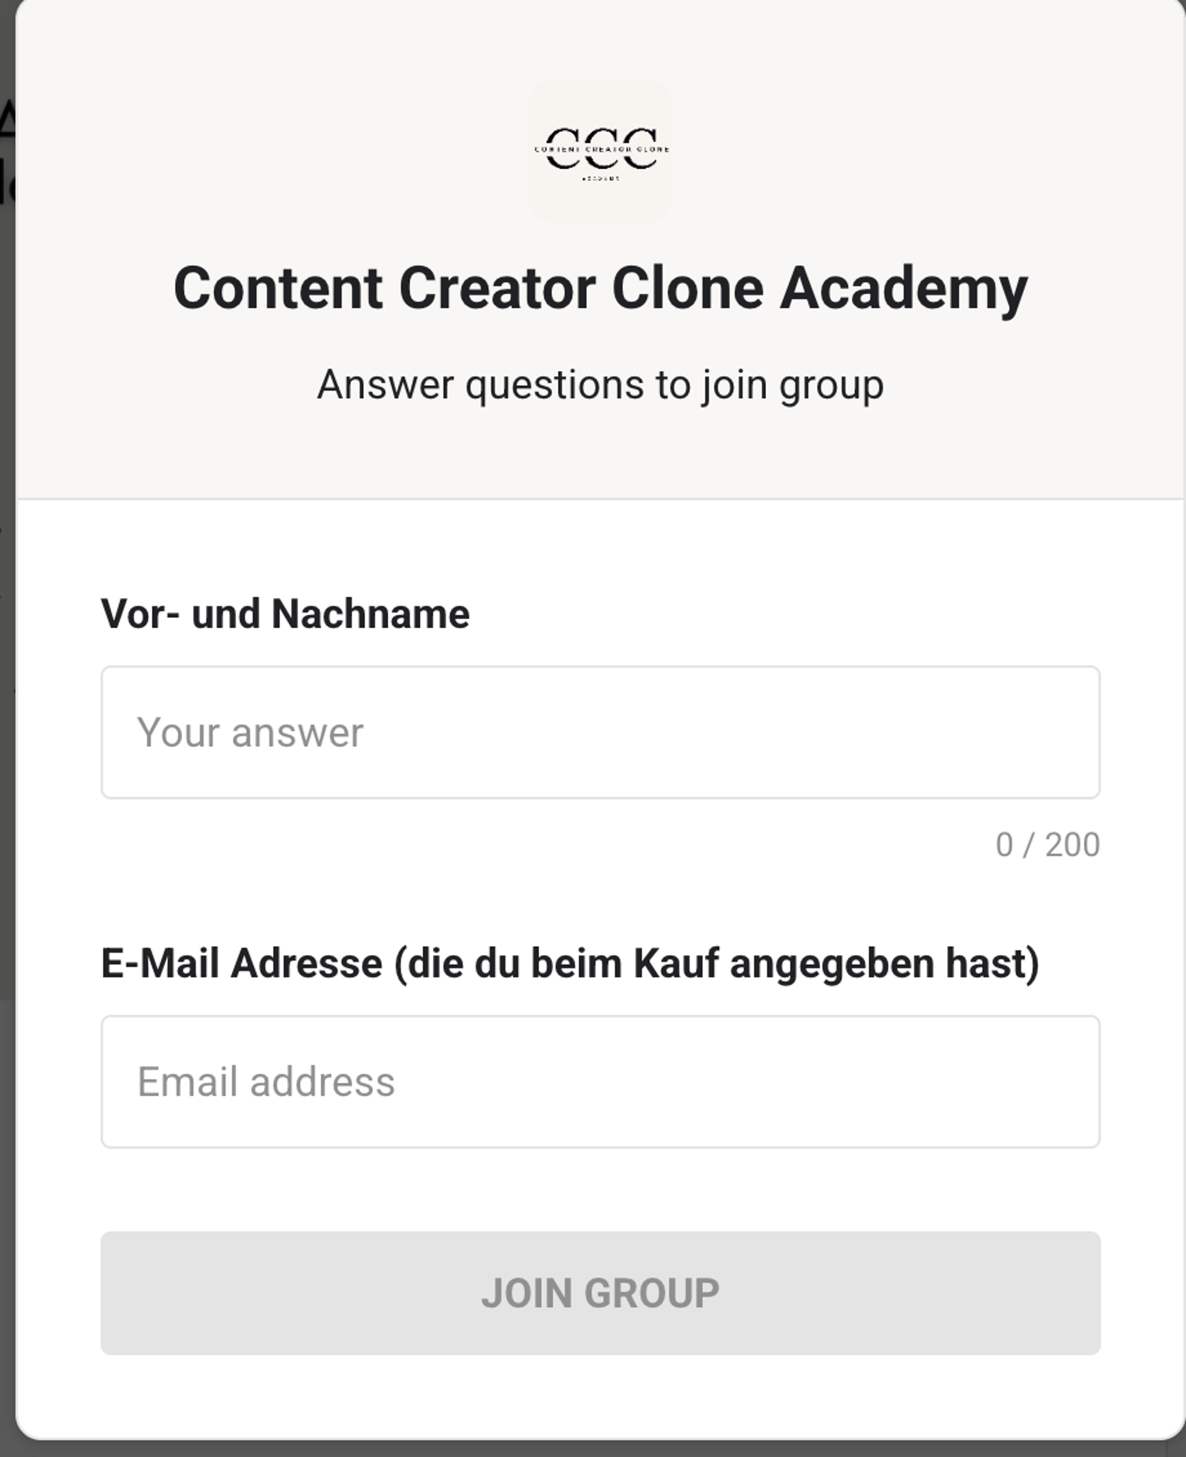Viewport: 1186px width, 1457px height.
Task: Click the right end of the name input
Action: 1066,732
